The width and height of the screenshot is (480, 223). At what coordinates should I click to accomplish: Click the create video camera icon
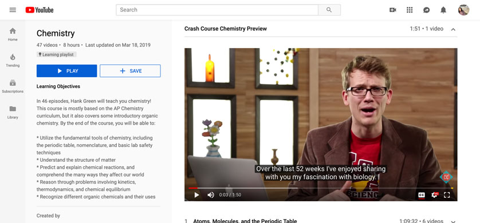pos(393,10)
